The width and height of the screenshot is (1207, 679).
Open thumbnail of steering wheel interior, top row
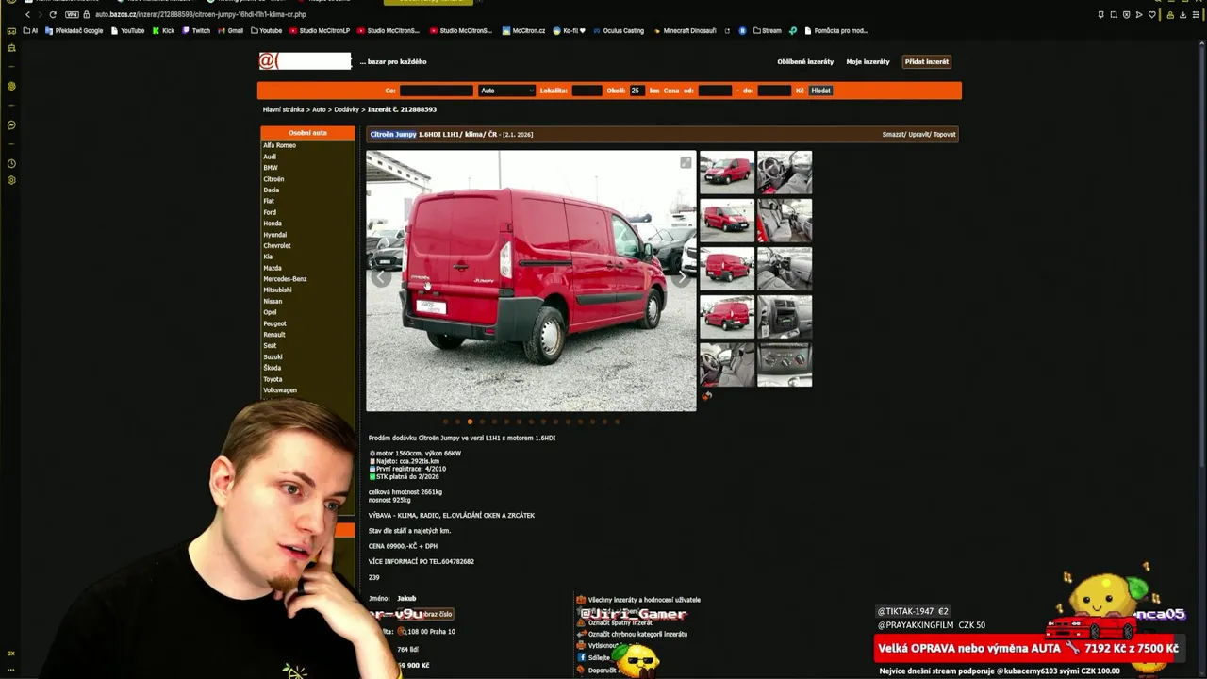click(785, 173)
